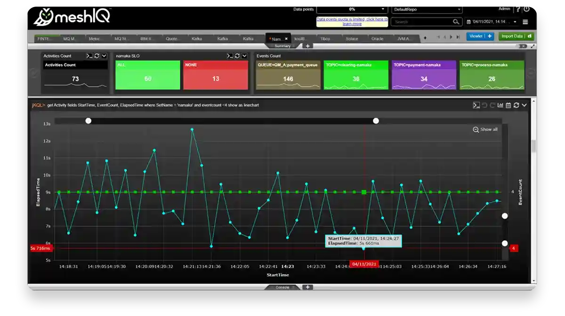Open the Data points percentage dropdown
The height and width of the screenshot is (316, 565).
[x=351, y=9]
